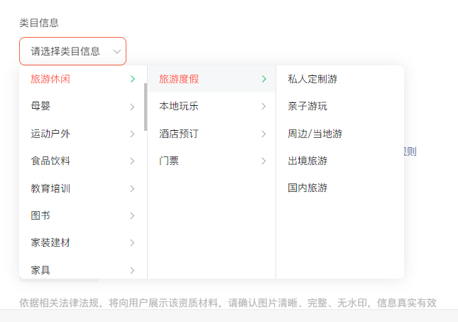Choose 旅游度假 subcategory
458x322 pixels.
179,79
